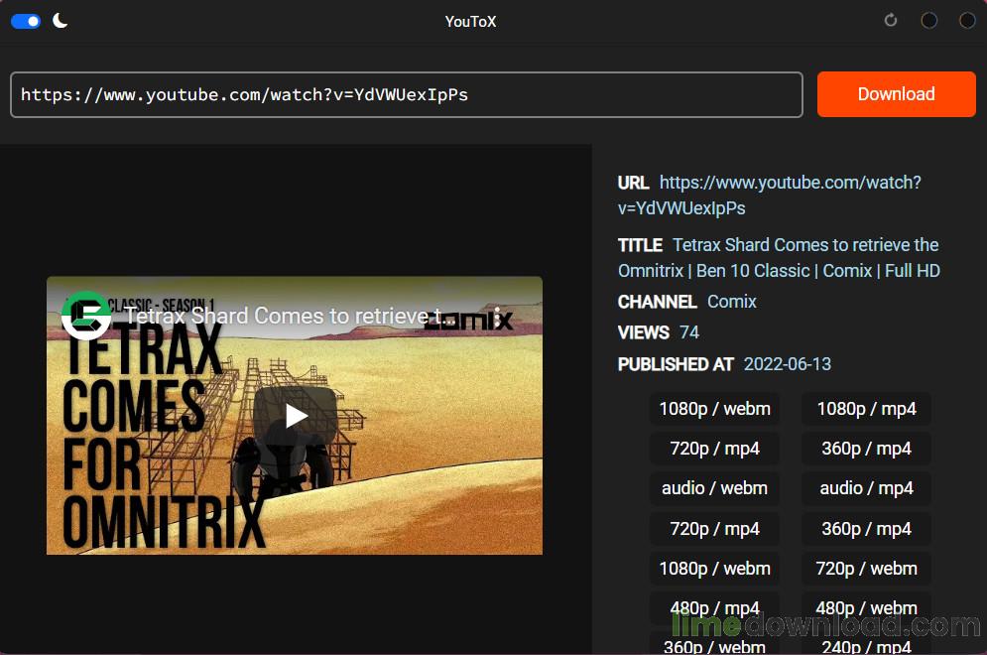The image size is (987, 655).
Task: Open the Comix channel link
Action: 731,302
